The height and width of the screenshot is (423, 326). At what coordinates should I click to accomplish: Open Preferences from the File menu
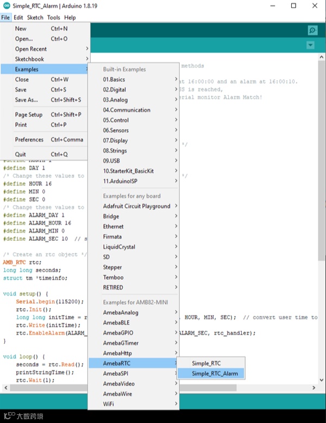45,139
